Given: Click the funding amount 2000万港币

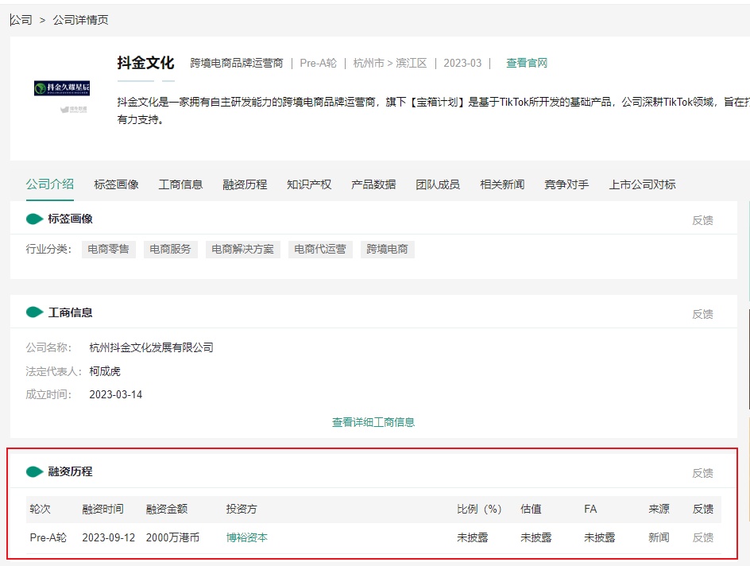Looking at the screenshot, I should click(x=172, y=537).
